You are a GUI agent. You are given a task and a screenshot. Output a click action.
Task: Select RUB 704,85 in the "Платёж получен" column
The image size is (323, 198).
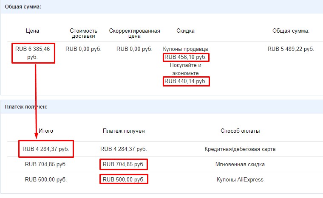124,164
